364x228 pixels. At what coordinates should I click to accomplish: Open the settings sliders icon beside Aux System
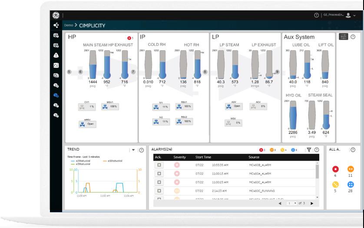pos(343,37)
